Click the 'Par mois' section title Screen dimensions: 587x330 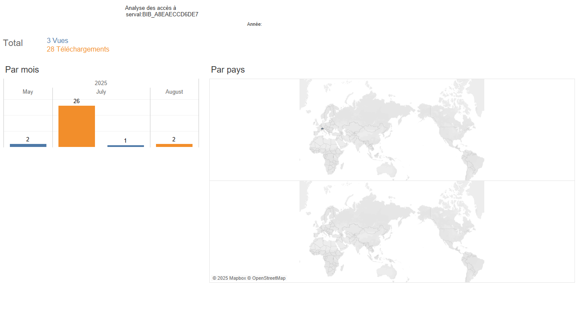22,70
